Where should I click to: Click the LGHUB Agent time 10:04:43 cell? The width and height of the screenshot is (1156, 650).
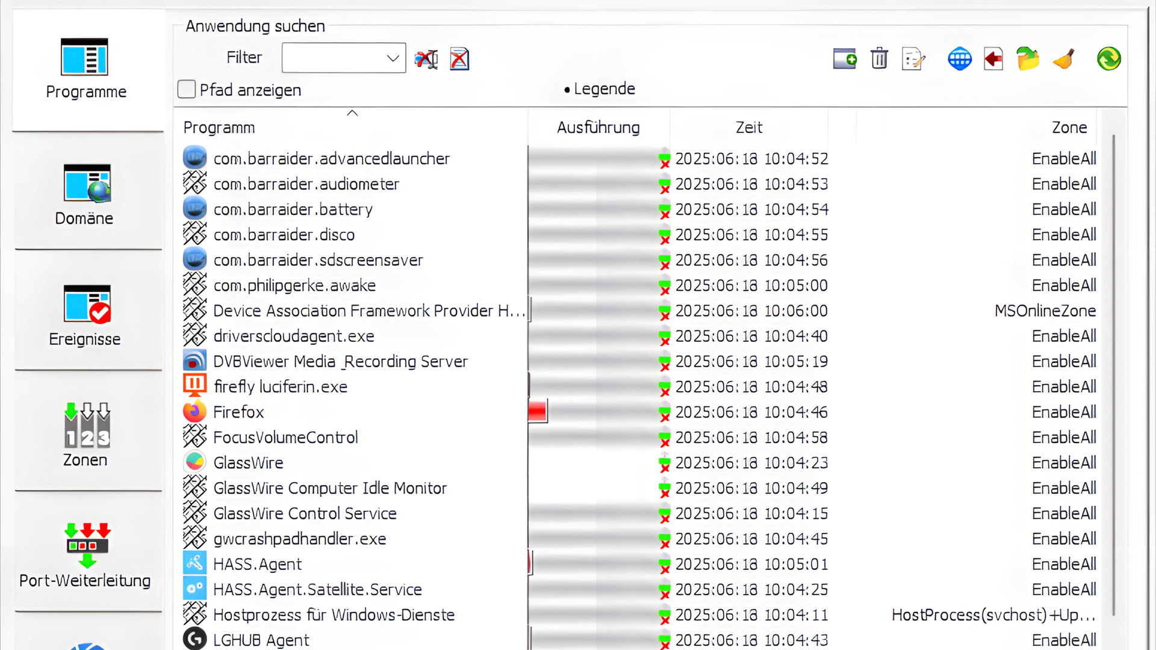click(x=751, y=640)
